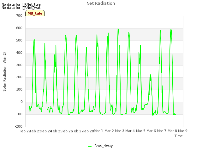The image size is (202, 152).
Task: Click the Feb 22 x-axis date label
Action: (x=25, y=131)
